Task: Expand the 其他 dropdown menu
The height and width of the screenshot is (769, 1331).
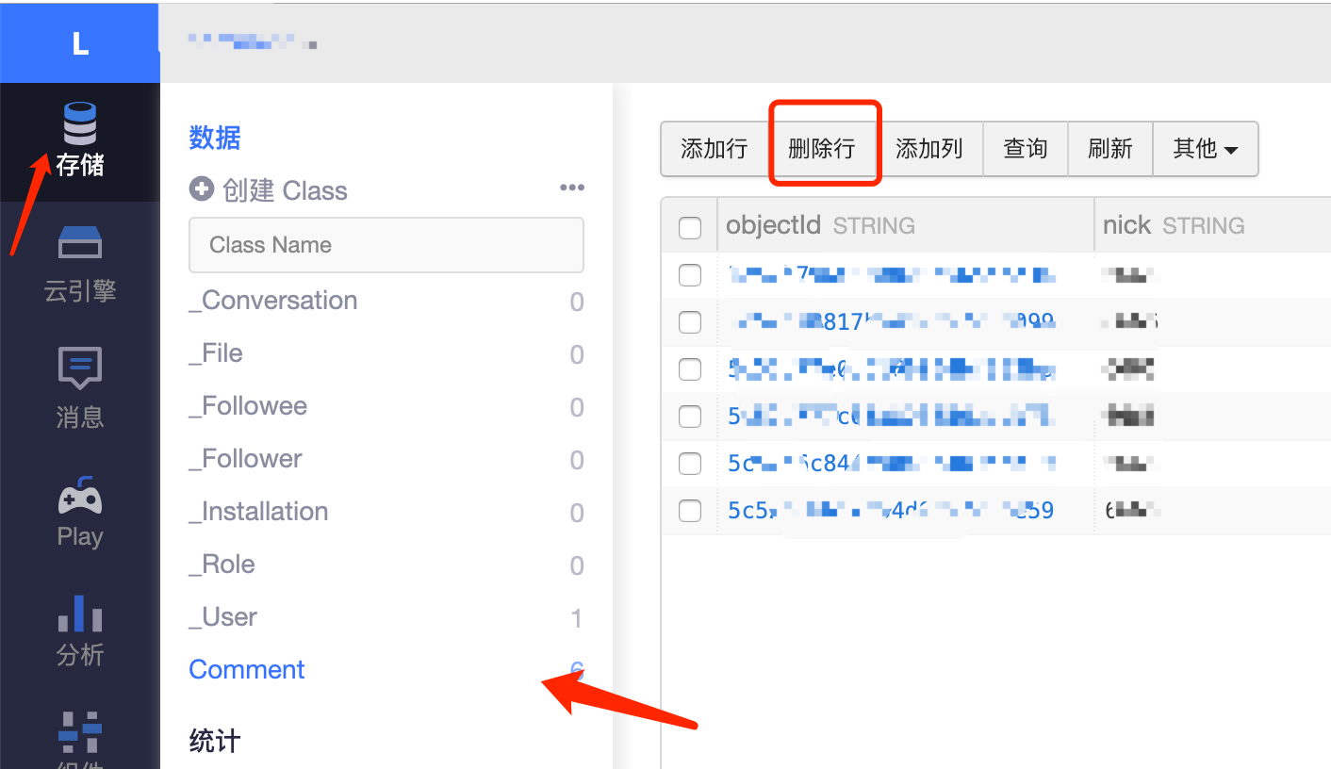Action: coord(1205,149)
